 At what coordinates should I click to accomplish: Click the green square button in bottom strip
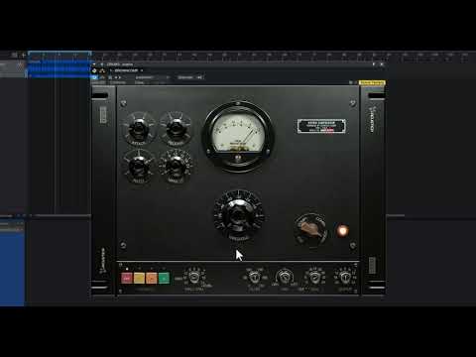coord(164,278)
